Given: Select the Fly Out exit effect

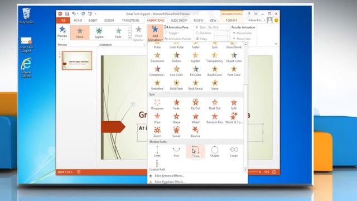Looking at the screenshot, I should point(195,104).
